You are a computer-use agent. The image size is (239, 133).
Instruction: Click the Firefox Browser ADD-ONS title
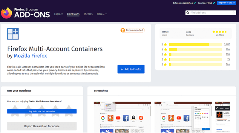click(x=32, y=13)
